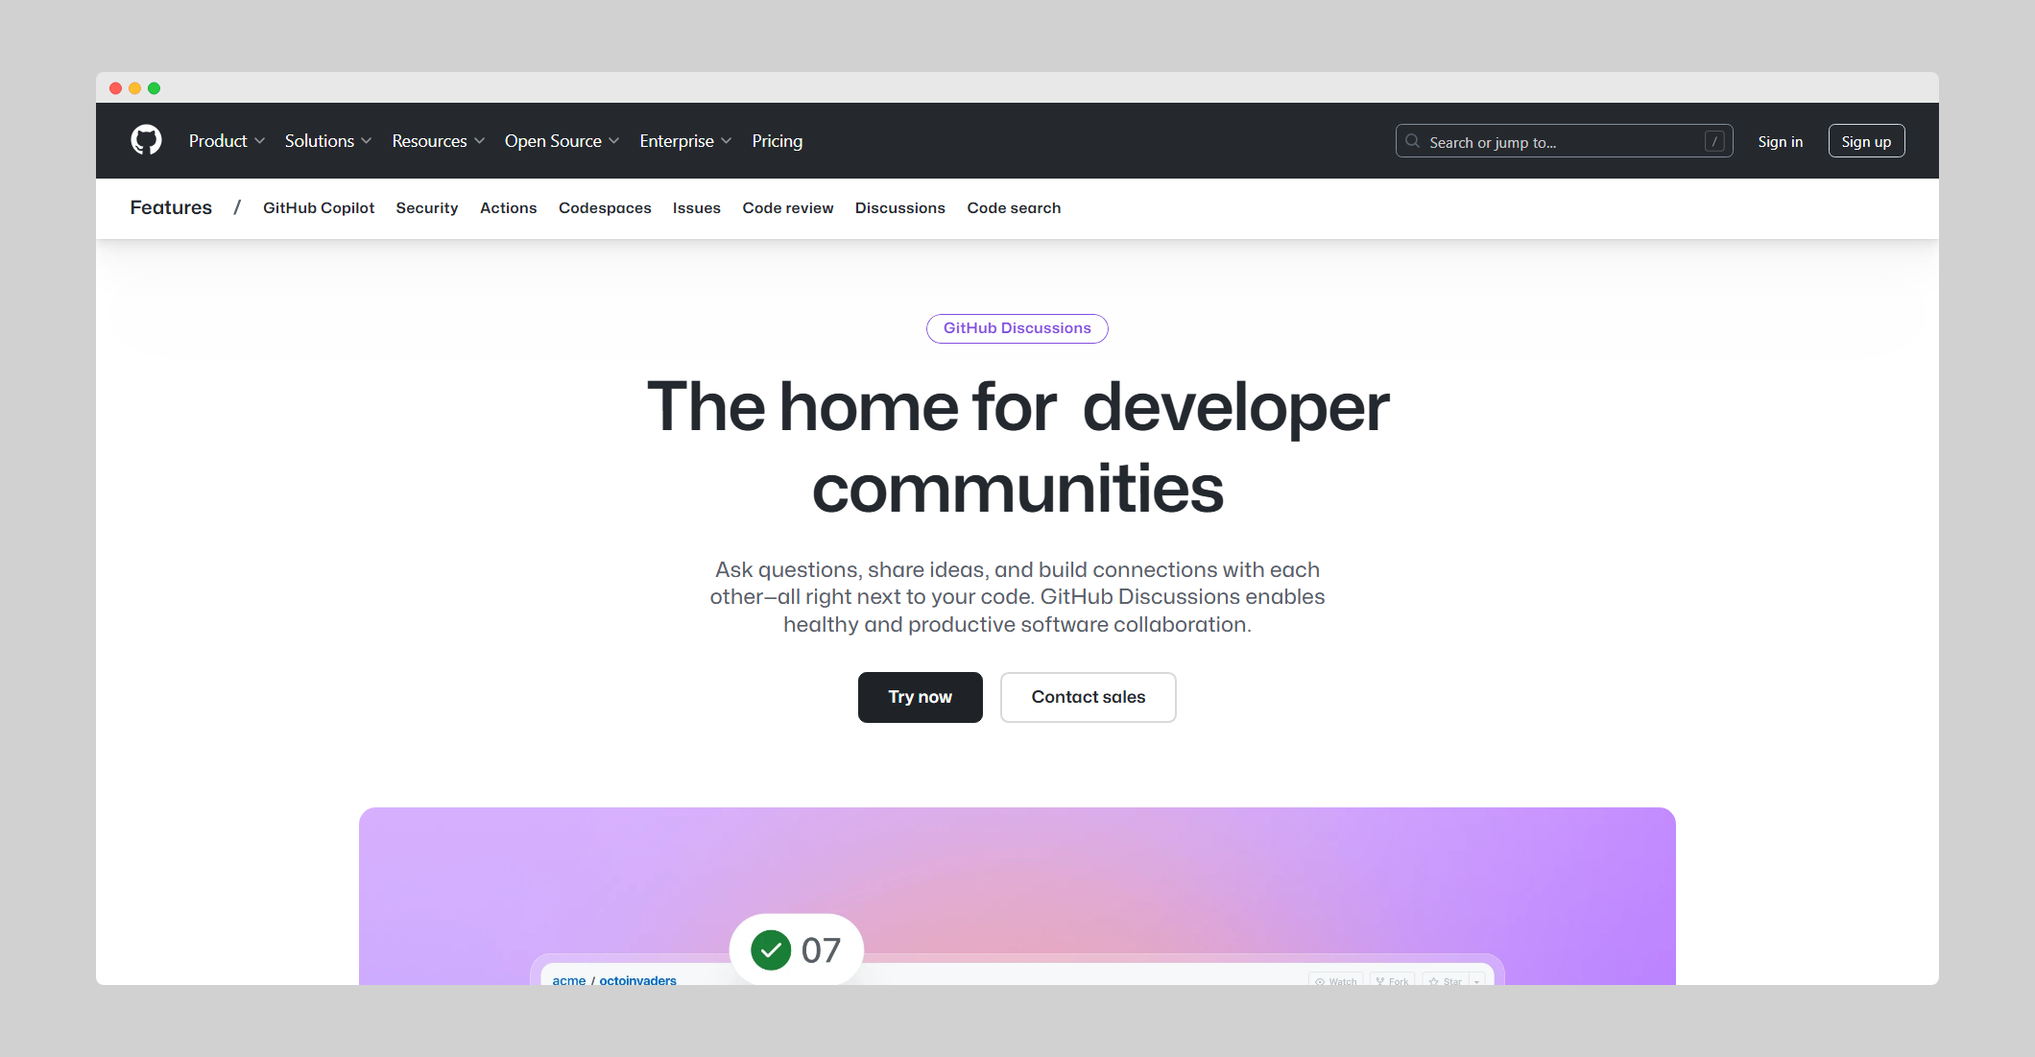Go to the Pricing page
This screenshot has width=2035, height=1057.
tap(777, 141)
